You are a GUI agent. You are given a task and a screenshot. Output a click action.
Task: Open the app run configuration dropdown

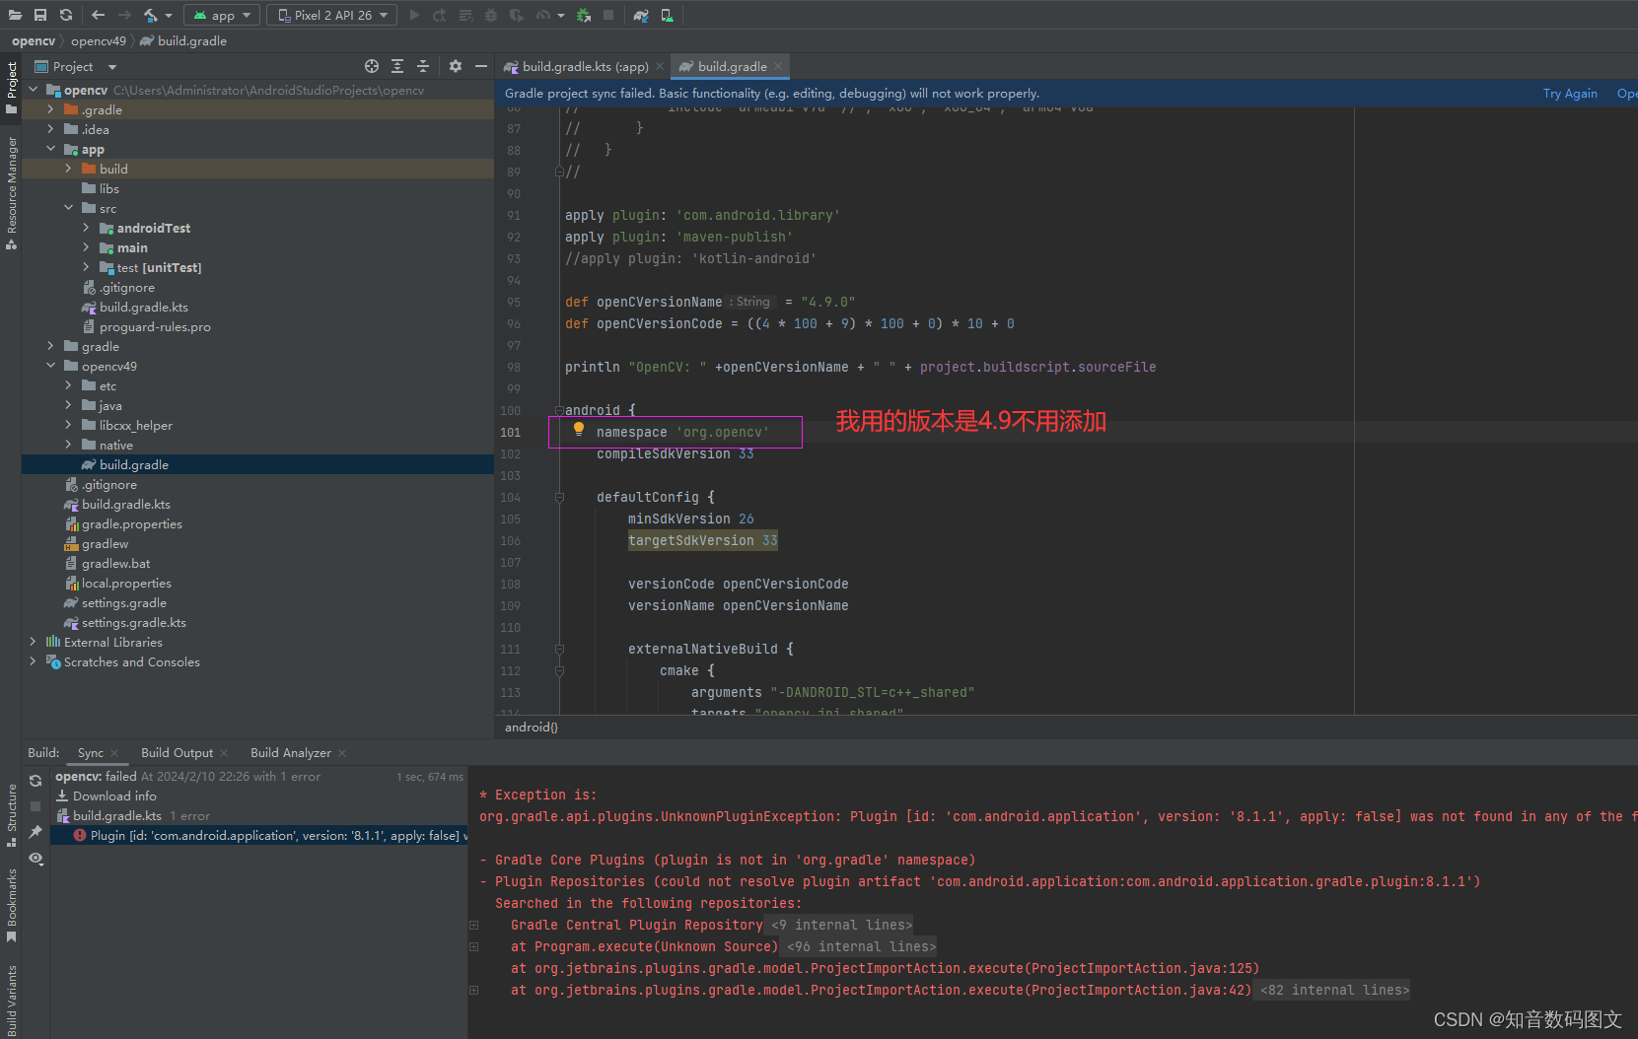221,14
